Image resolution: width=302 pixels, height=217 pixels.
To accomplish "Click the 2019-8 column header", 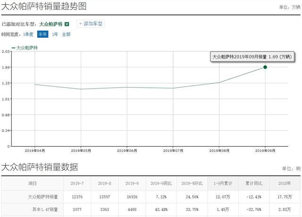I will [x=105, y=184].
